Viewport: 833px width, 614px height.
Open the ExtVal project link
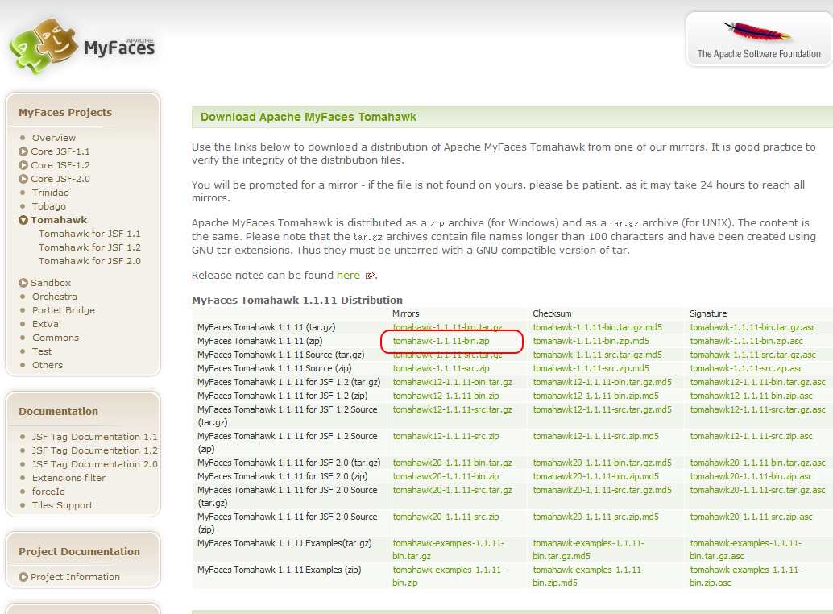pyautogui.click(x=46, y=324)
